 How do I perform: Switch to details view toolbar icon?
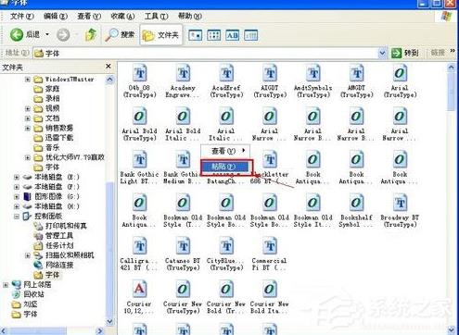251,35
